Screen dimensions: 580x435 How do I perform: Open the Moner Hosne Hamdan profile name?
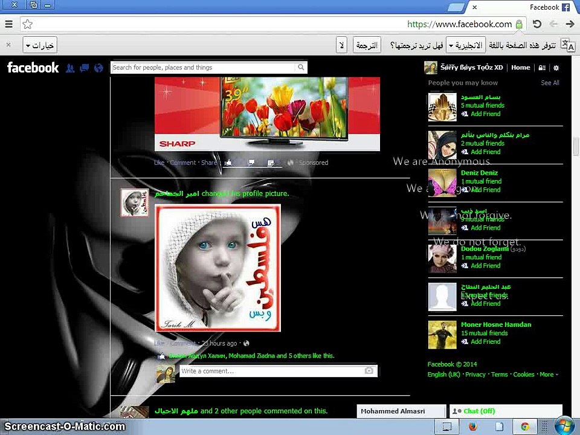[496, 324]
